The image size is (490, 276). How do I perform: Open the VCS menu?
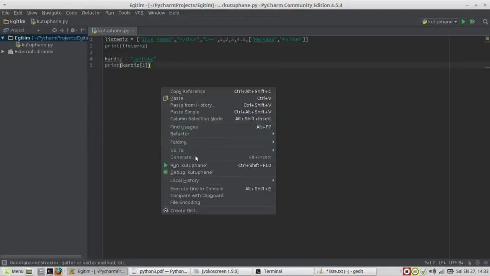coord(139,13)
